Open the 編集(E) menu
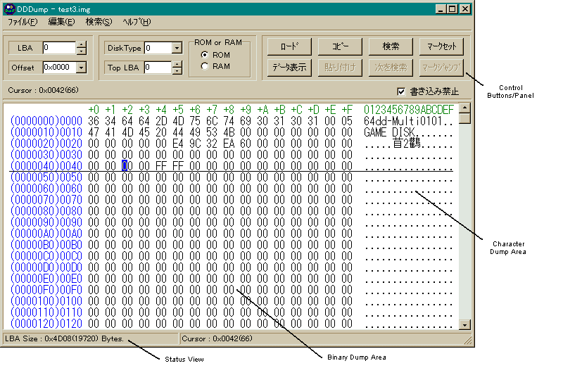This screenshot has width=563, height=368. tap(61, 22)
